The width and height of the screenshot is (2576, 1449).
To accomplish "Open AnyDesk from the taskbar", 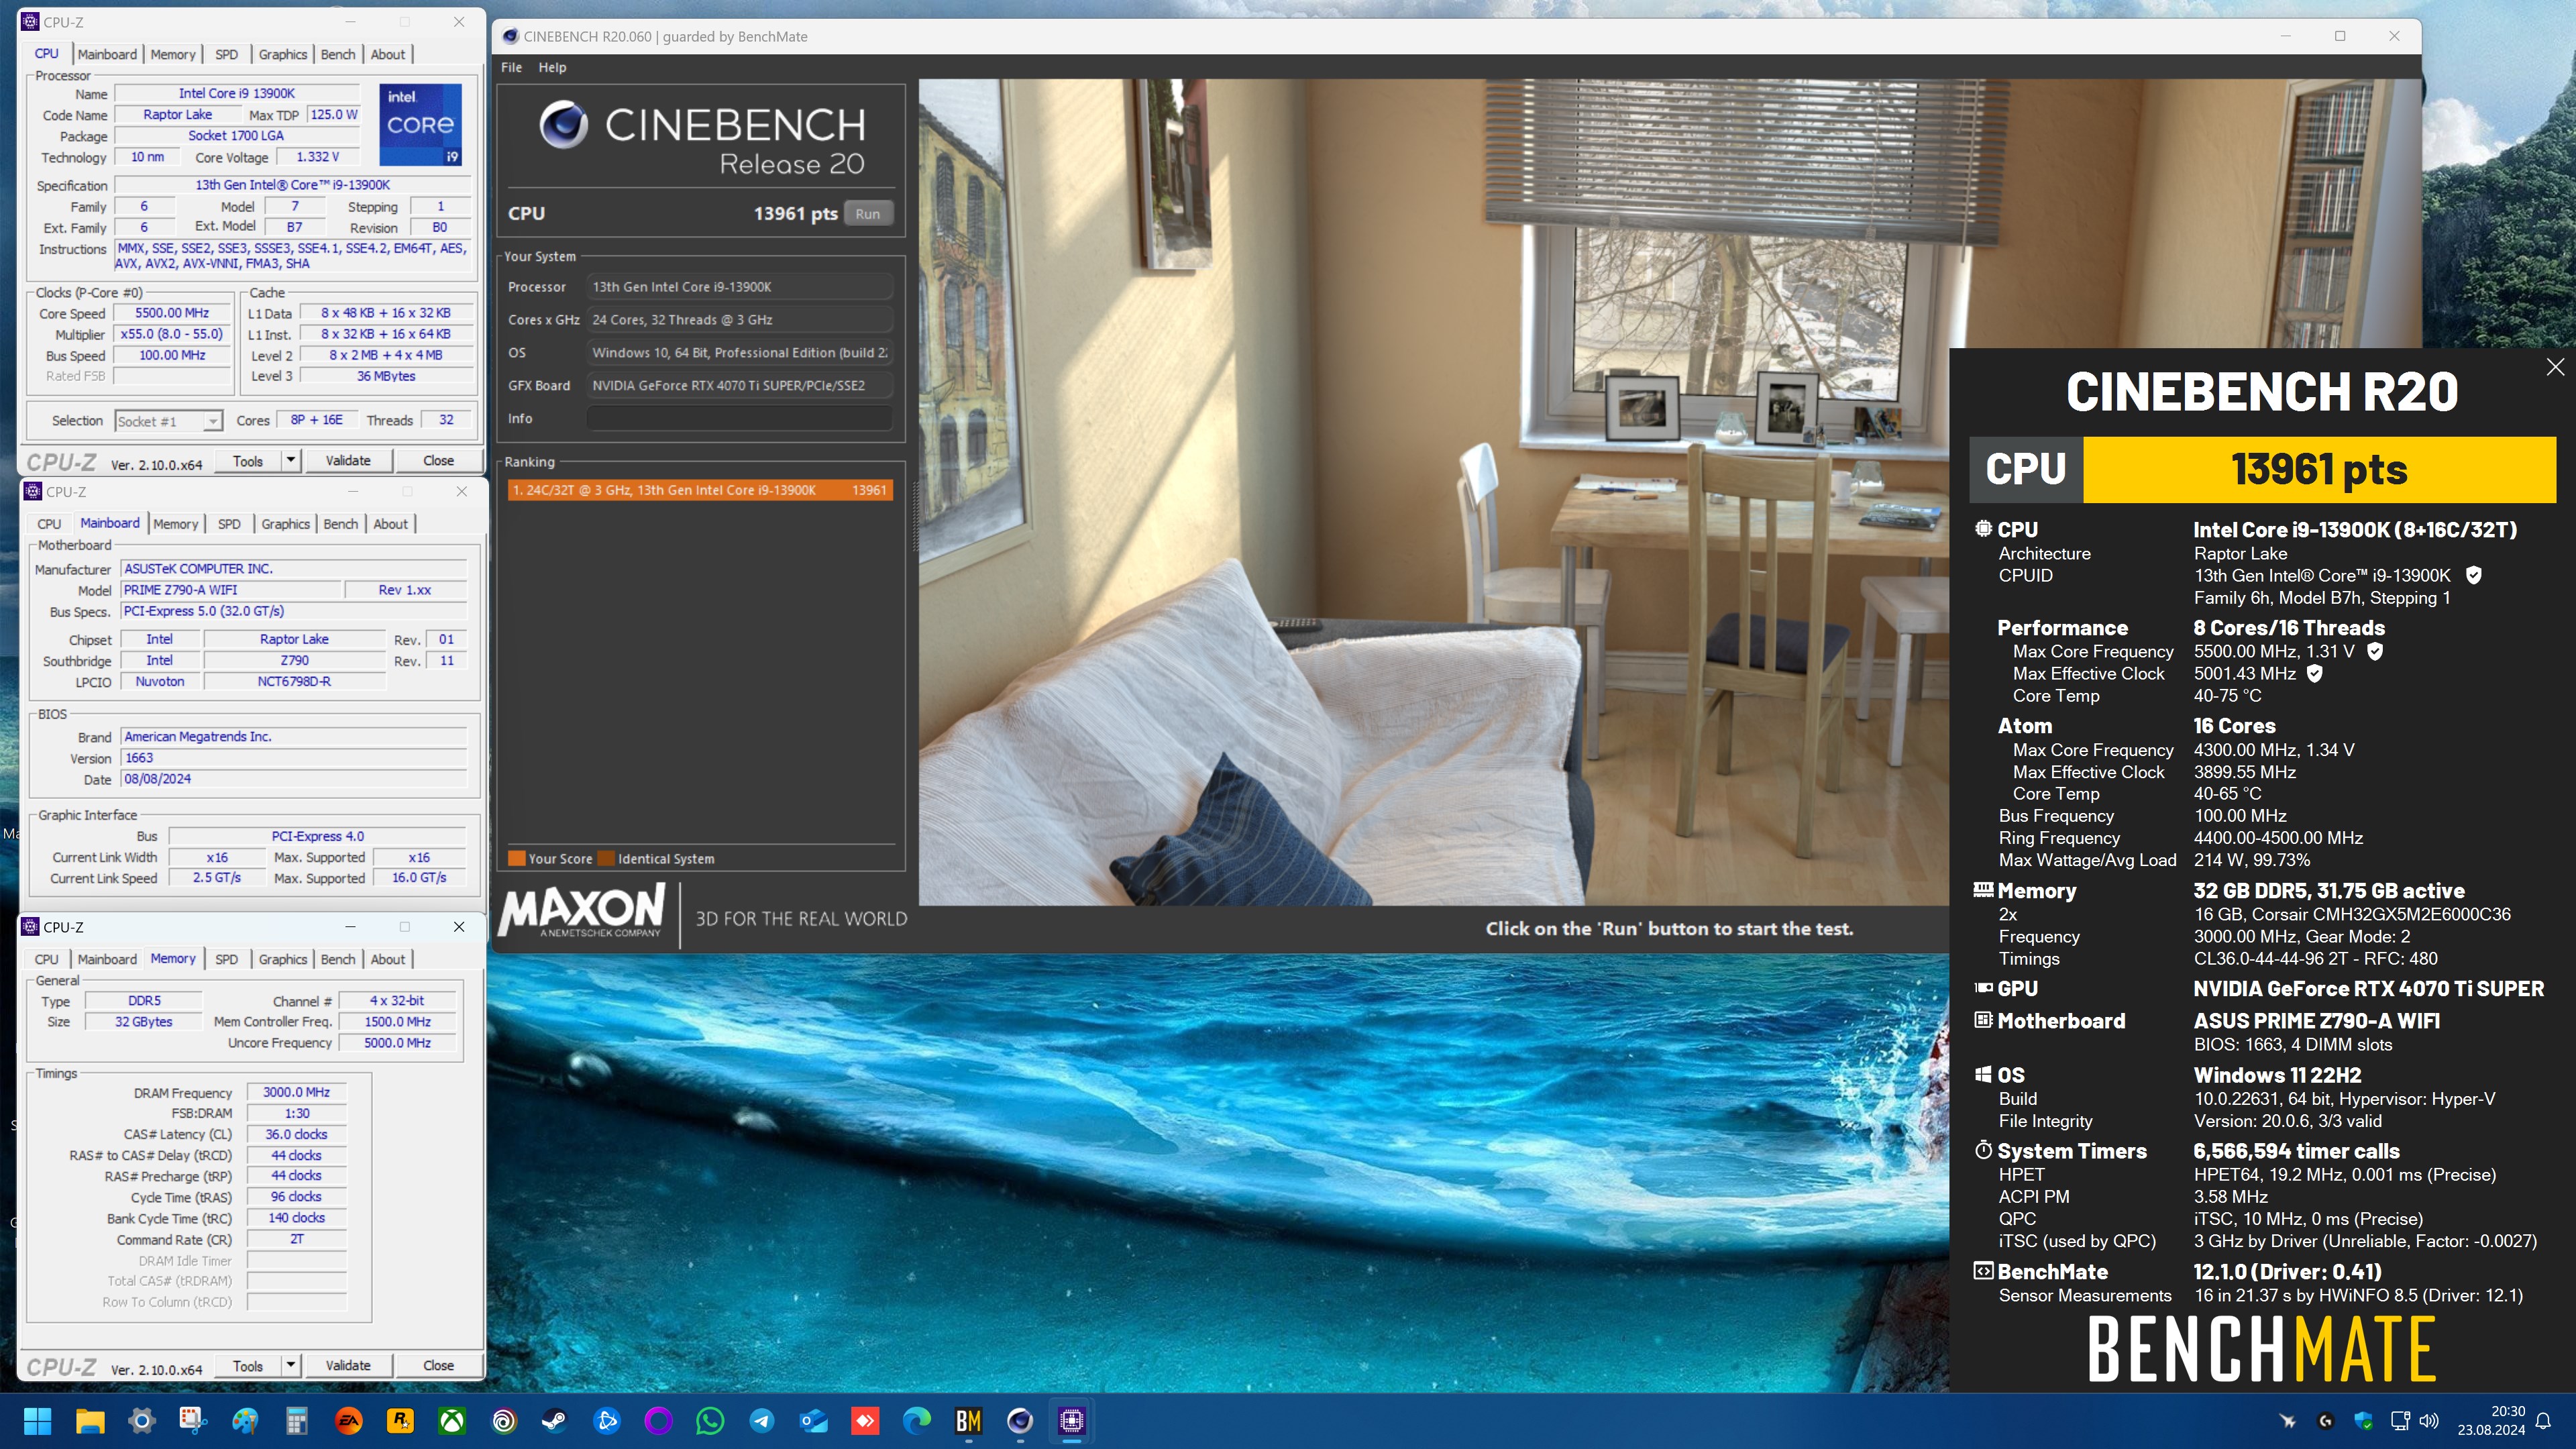I will click(x=865, y=1420).
